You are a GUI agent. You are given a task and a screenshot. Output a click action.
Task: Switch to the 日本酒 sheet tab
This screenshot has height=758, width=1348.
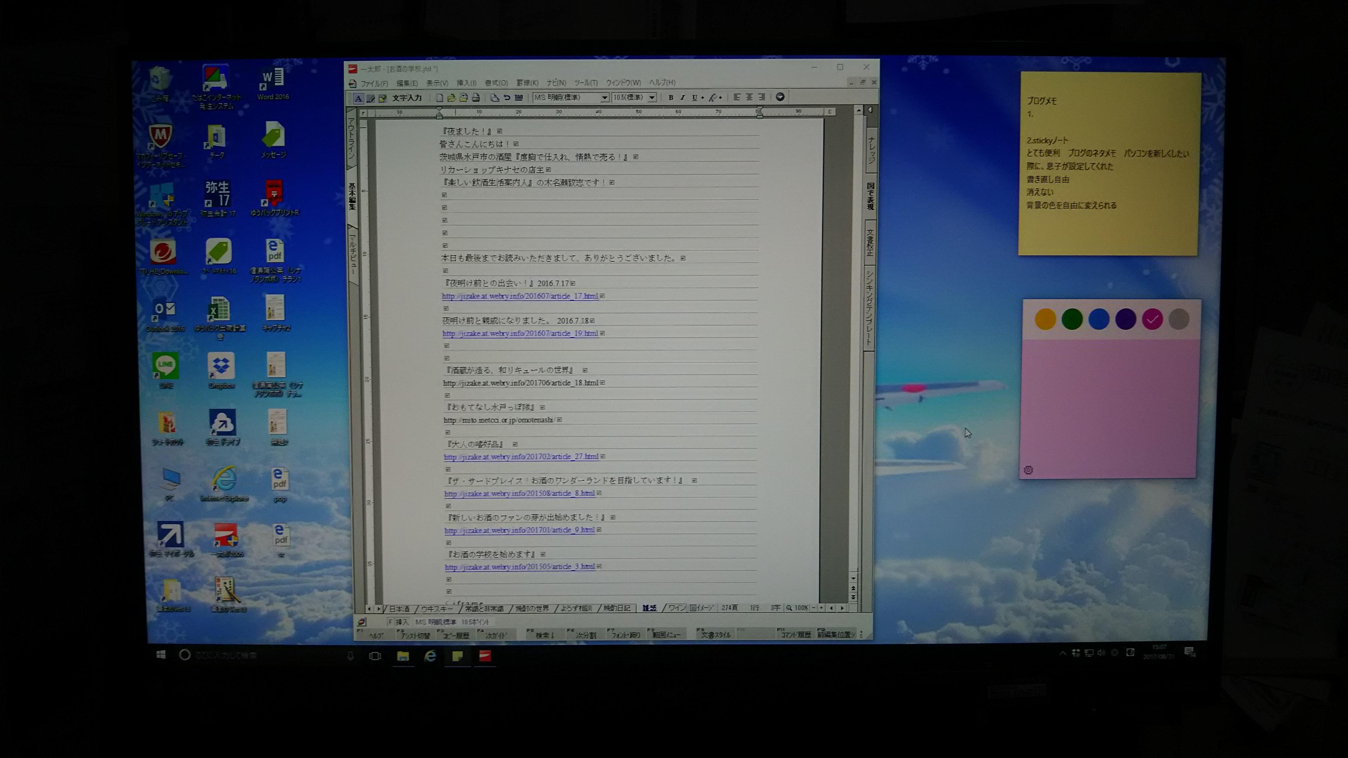(x=399, y=609)
